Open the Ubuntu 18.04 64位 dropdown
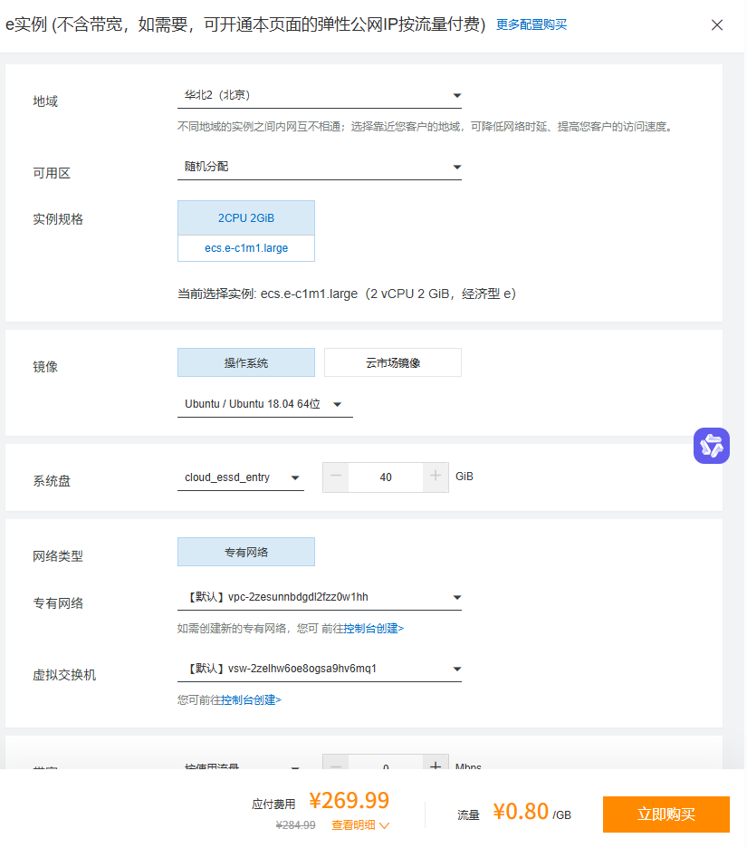The width and height of the screenshot is (747, 848). [265, 405]
